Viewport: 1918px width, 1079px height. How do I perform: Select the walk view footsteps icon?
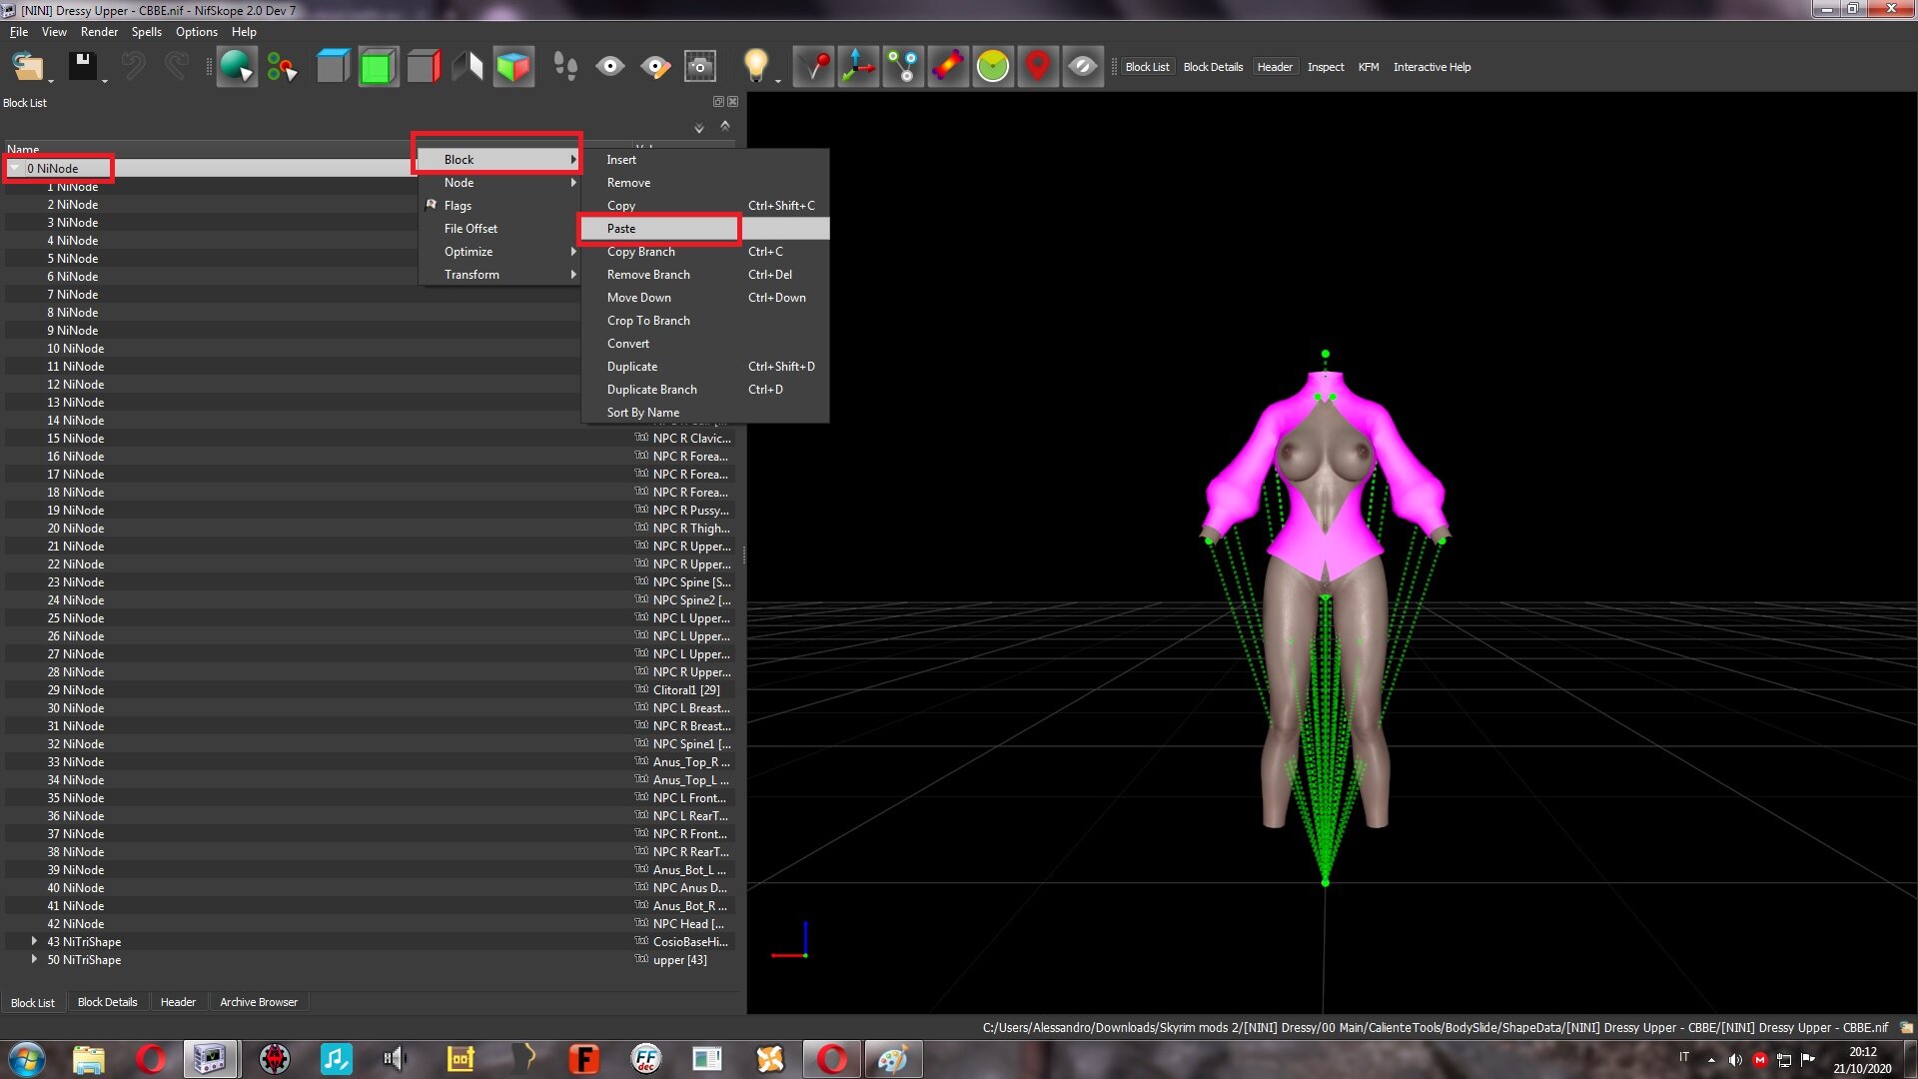coord(565,67)
